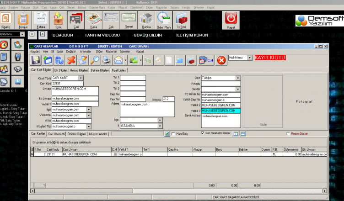Open Stok module icon

point(59,21)
